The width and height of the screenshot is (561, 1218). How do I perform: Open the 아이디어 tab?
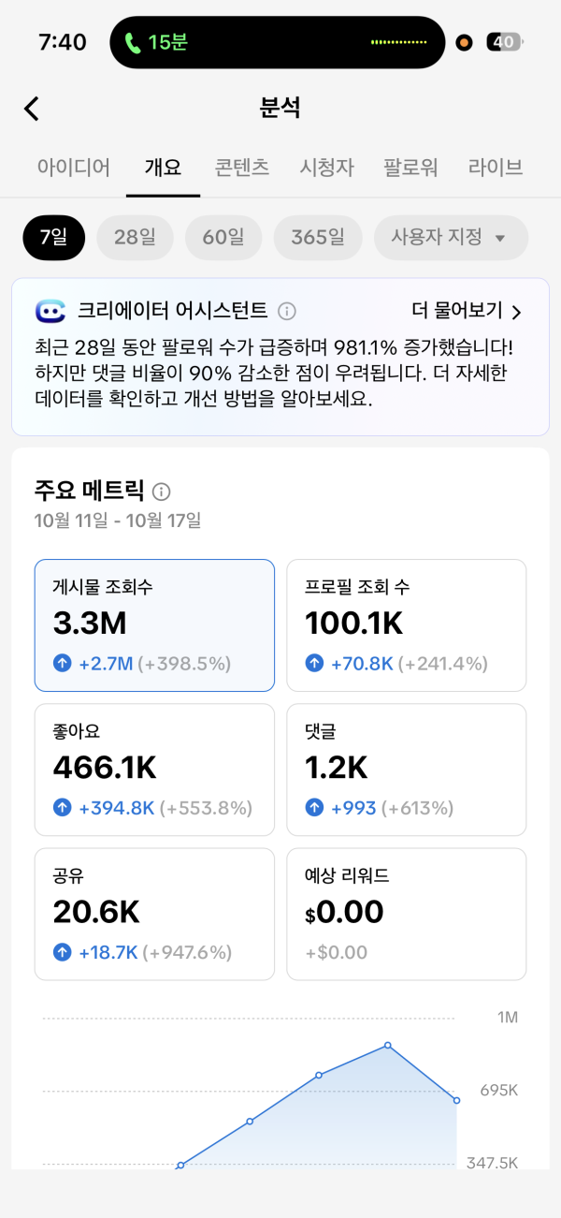[74, 168]
